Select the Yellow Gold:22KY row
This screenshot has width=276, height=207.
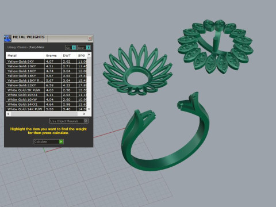tap(46, 85)
